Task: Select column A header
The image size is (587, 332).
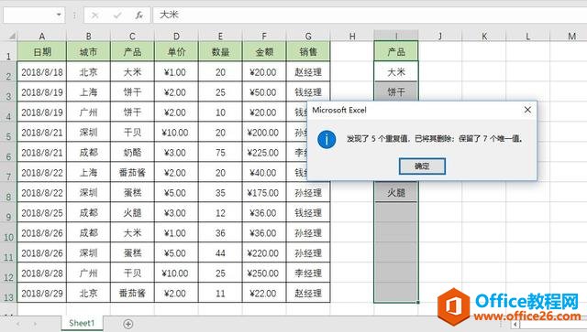Action: [42, 36]
